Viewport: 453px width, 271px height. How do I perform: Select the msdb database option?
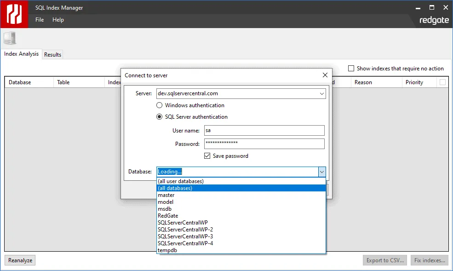click(x=241, y=209)
